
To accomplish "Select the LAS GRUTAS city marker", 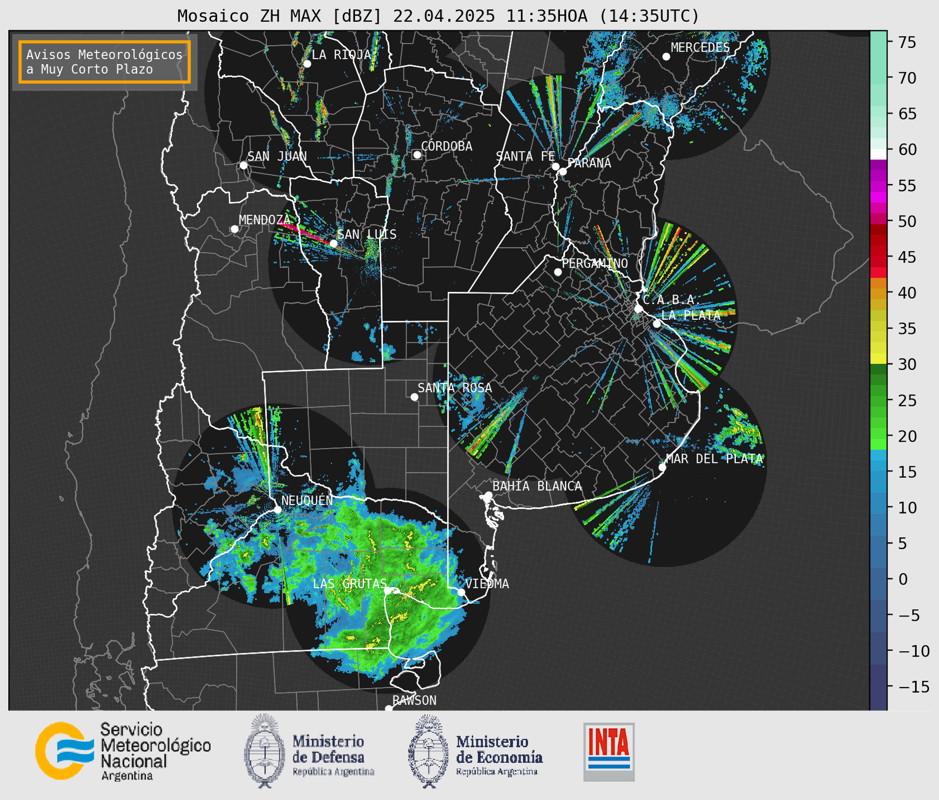I will pyautogui.click(x=388, y=591).
